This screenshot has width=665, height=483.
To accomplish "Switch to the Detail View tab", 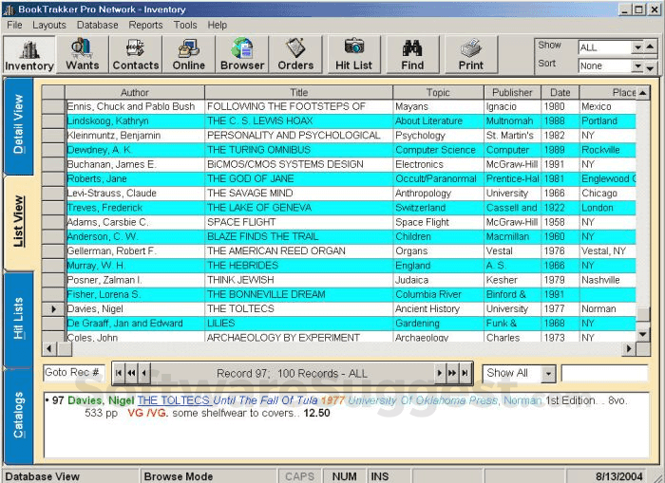I will click(19, 125).
